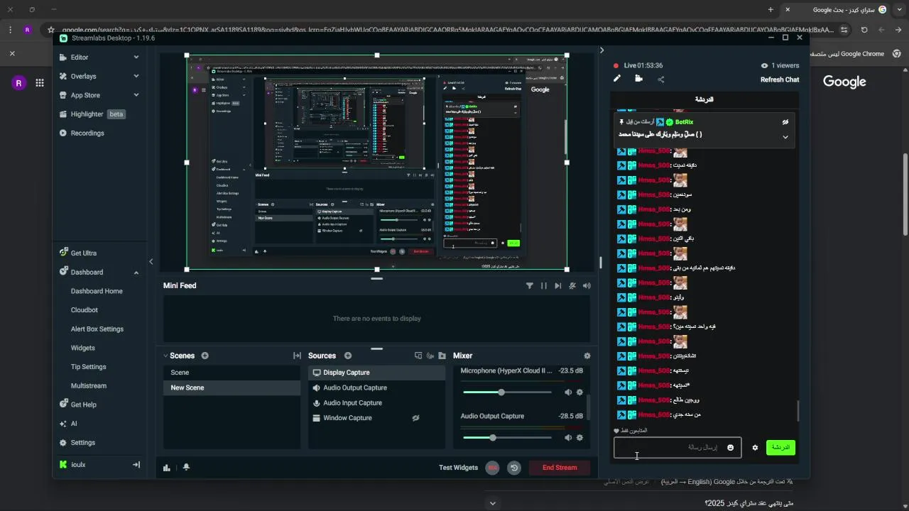Image resolution: width=909 pixels, height=511 pixels.
Task: Expand the pinned BotRix message chevron
Action: pyautogui.click(x=785, y=137)
